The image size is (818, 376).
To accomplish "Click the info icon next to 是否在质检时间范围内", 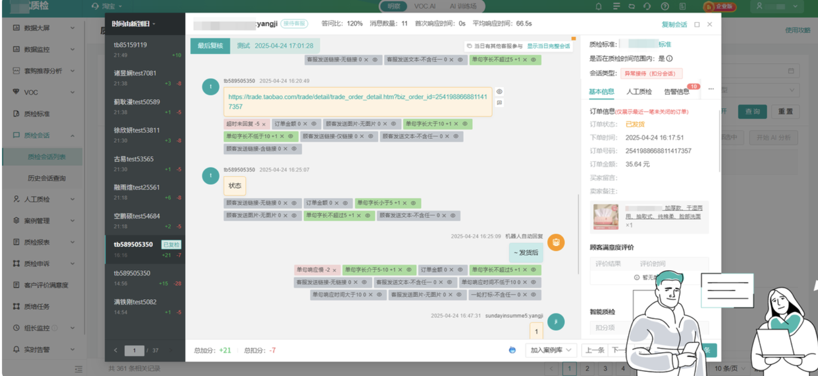I will tap(670, 59).
